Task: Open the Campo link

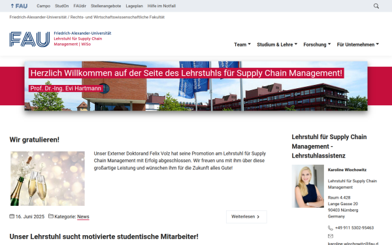Action: 44,6
